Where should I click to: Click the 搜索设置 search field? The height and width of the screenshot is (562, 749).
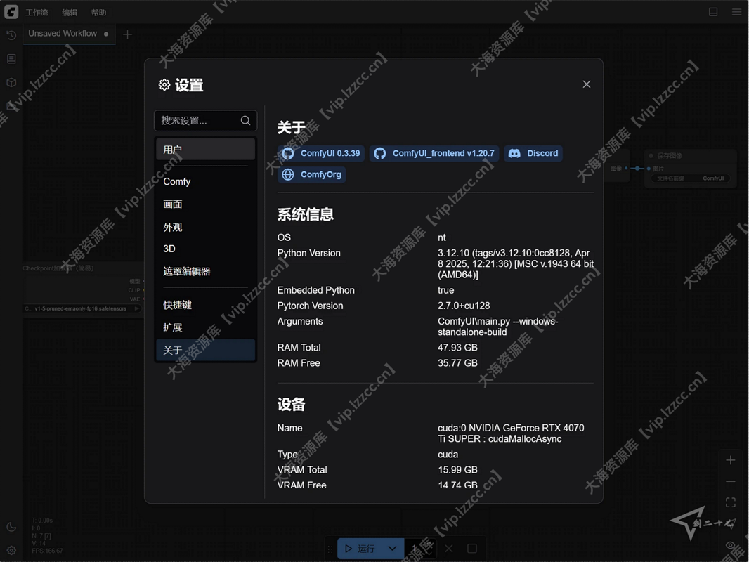[x=205, y=120]
